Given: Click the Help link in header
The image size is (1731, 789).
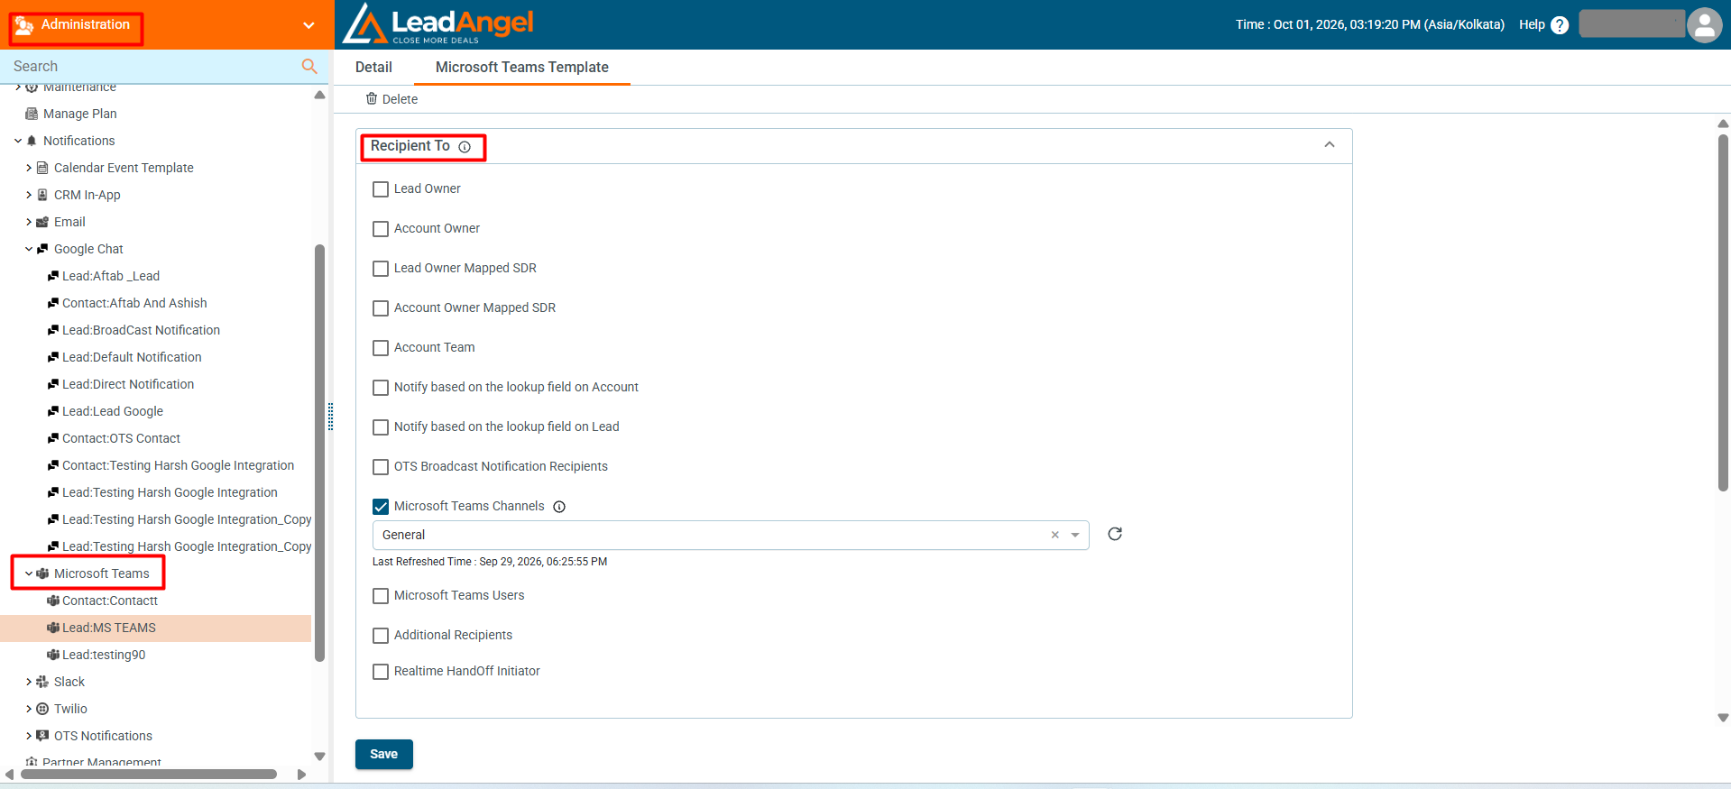Looking at the screenshot, I should 1532,24.
